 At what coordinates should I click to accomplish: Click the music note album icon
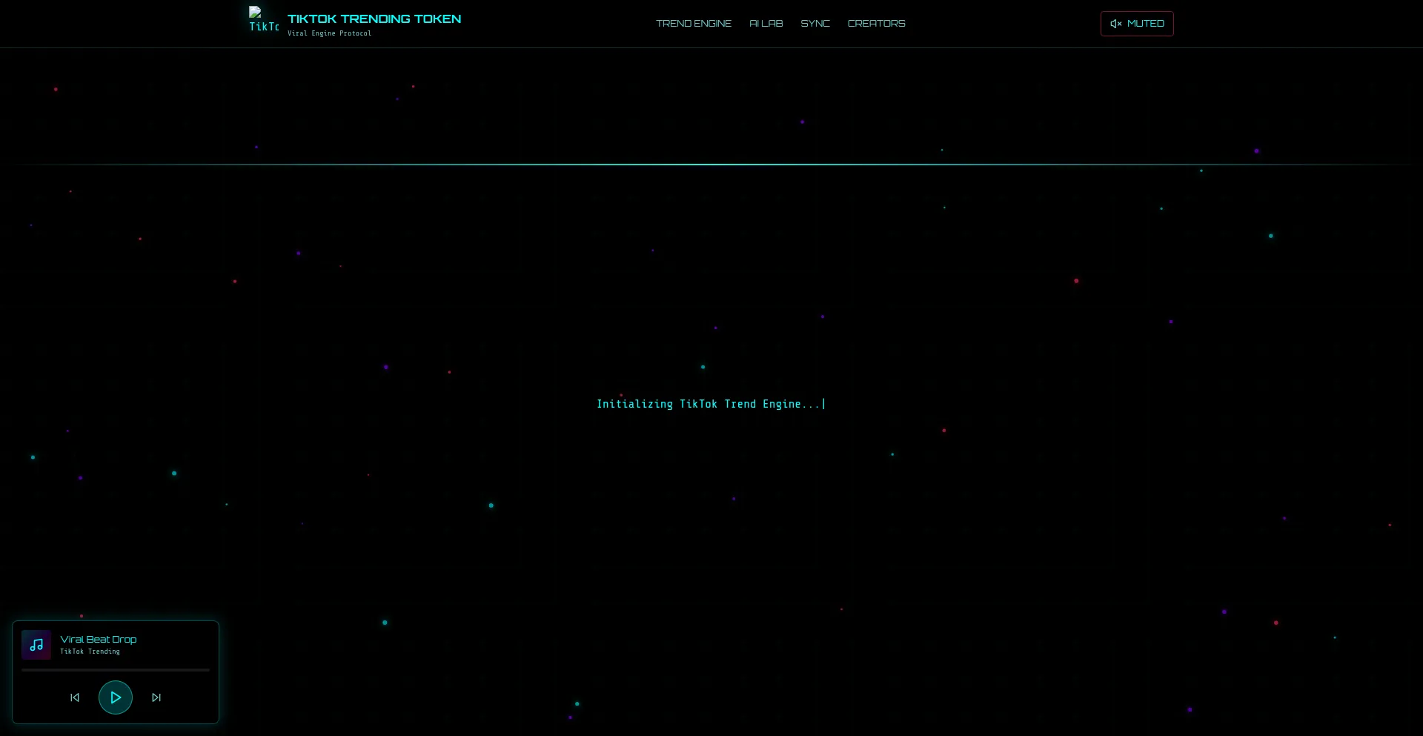pyautogui.click(x=36, y=645)
